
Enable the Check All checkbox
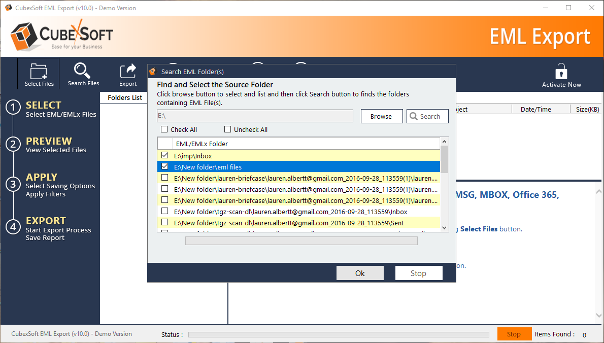[164, 129]
